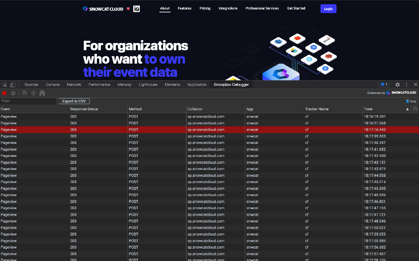Toggle the device toolbar icon
The height and width of the screenshot is (261, 419).
point(12,84)
